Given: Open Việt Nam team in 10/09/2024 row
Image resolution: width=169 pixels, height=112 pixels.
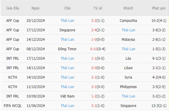Looking at the screenshot, I should point(67,96).
